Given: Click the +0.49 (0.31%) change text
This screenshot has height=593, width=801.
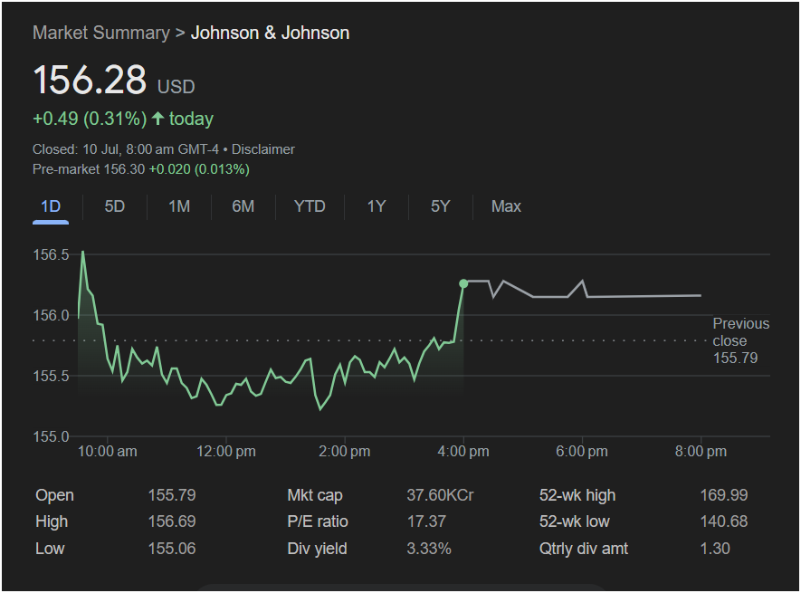Looking at the screenshot, I should (x=90, y=119).
